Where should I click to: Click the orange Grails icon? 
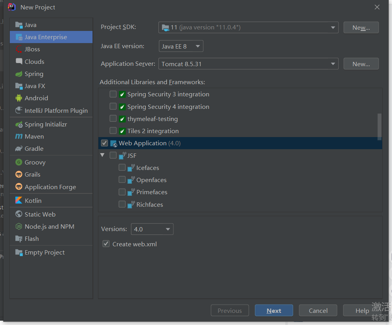point(19,174)
